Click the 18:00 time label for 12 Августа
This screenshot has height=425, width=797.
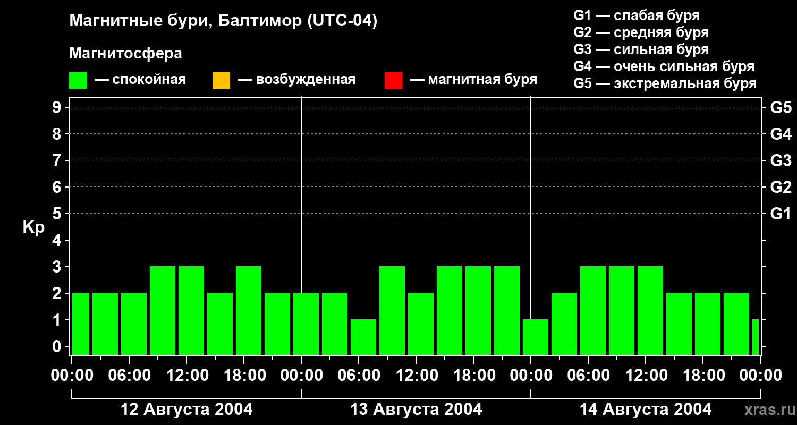[x=244, y=375]
